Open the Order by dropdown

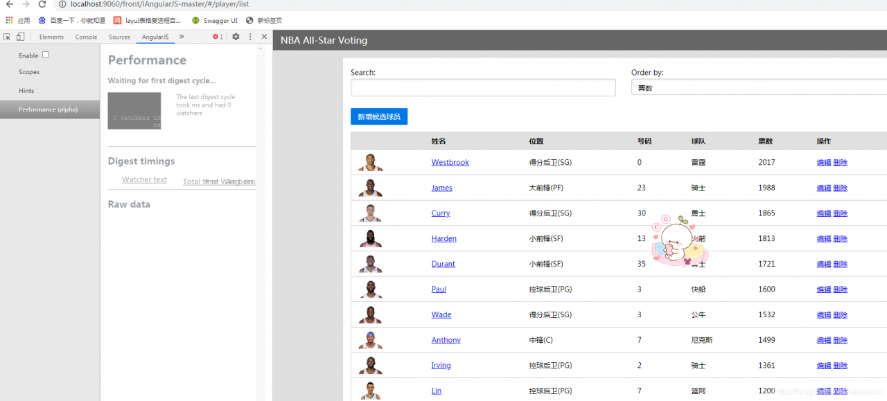click(x=759, y=87)
